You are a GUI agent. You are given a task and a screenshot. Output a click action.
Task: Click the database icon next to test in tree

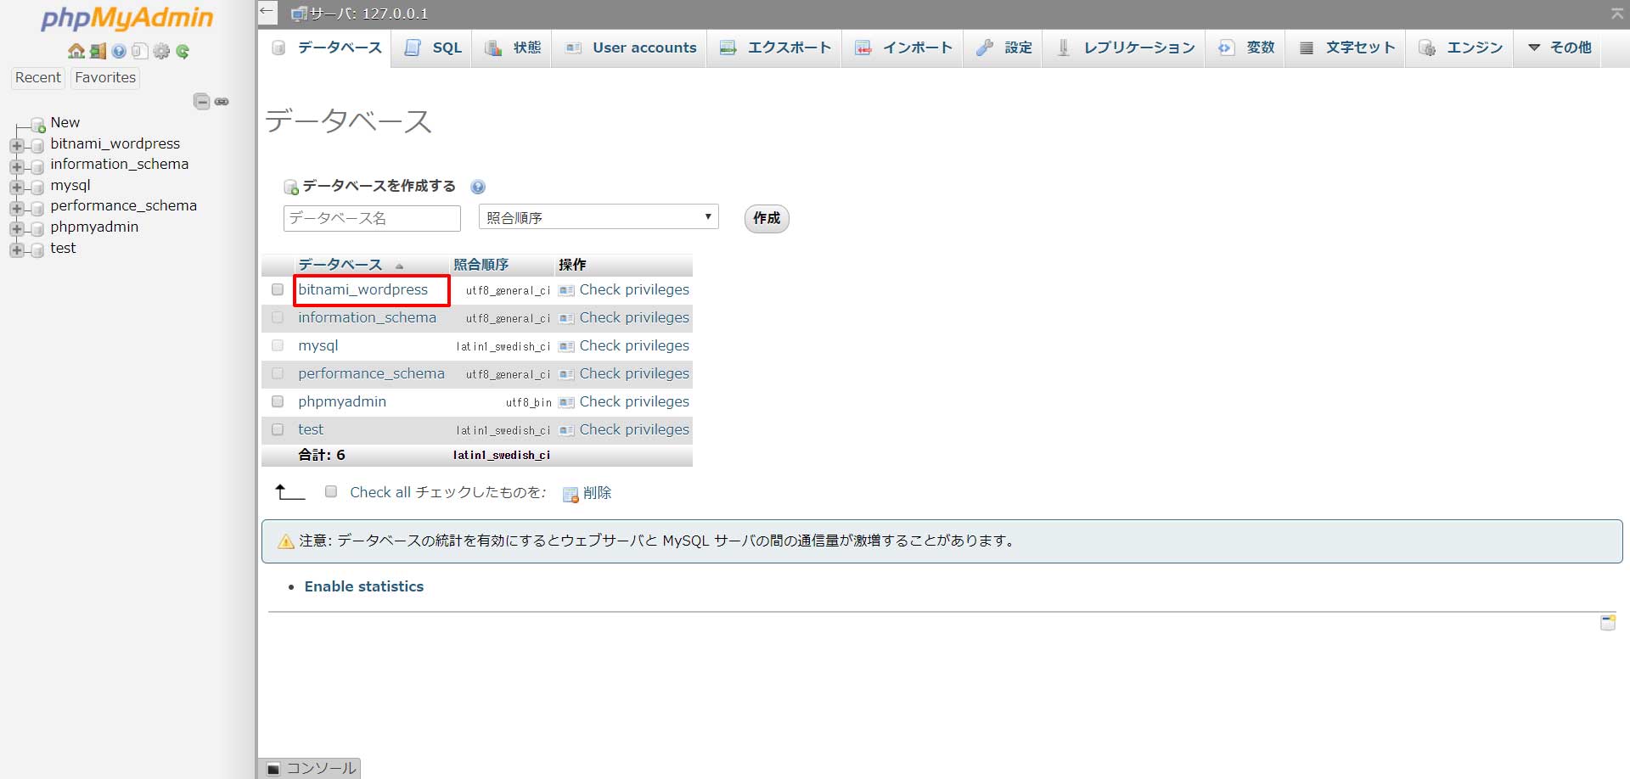pos(37,250)
